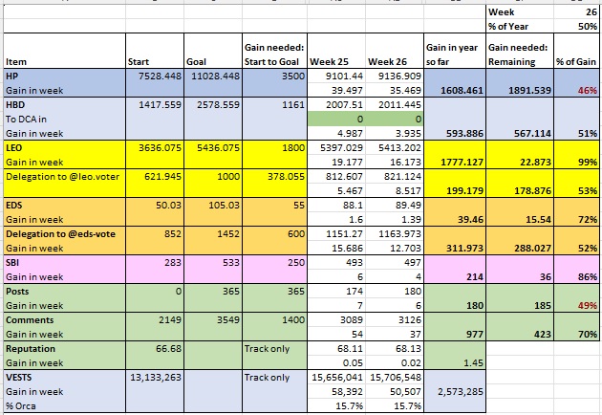The width and height of the screenshot is (602, 415).
Task: Select the 'Comments' row label cell
Action: click(65, 319)
